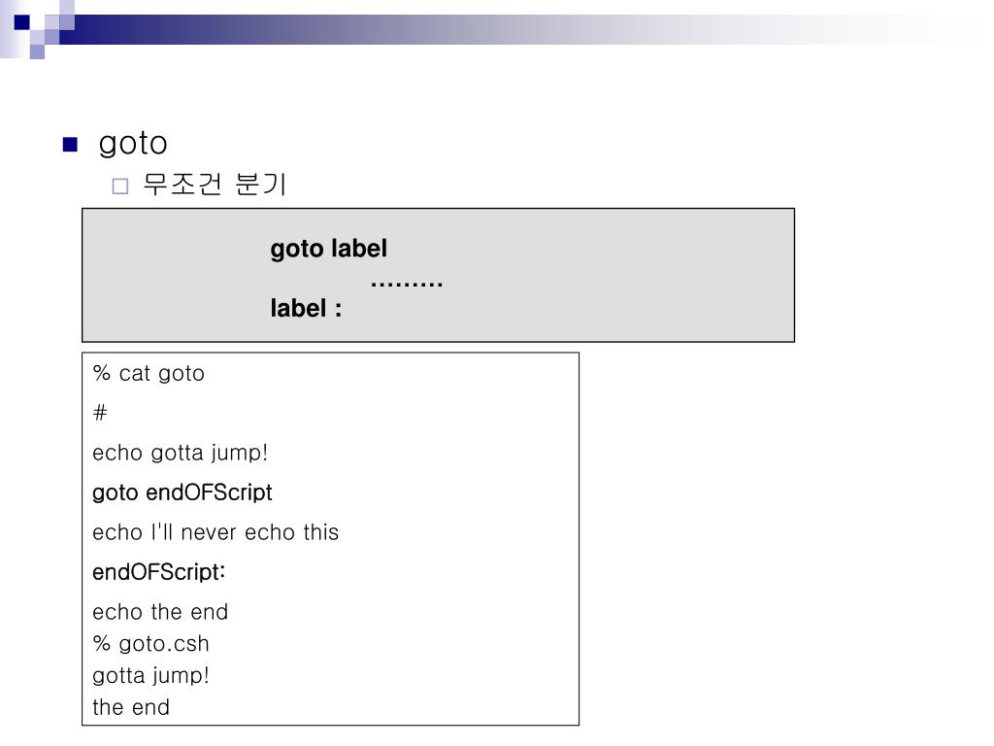This screenshot has height=746, width=994.
Task: Click the '무조건 분기' sub-bullet text
Action: pyautogui.click(x=215, y=184)
